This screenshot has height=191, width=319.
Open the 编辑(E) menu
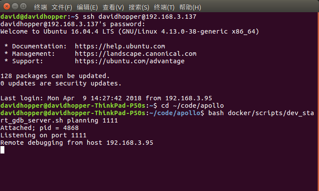(87, 7)
